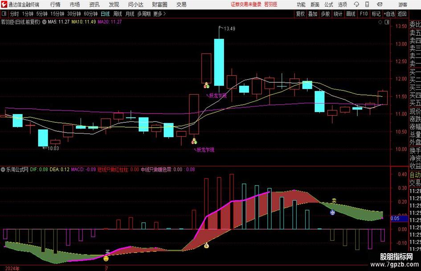Switch to 15分钟 period tab

pyautogui.click(x=57, y=14)
